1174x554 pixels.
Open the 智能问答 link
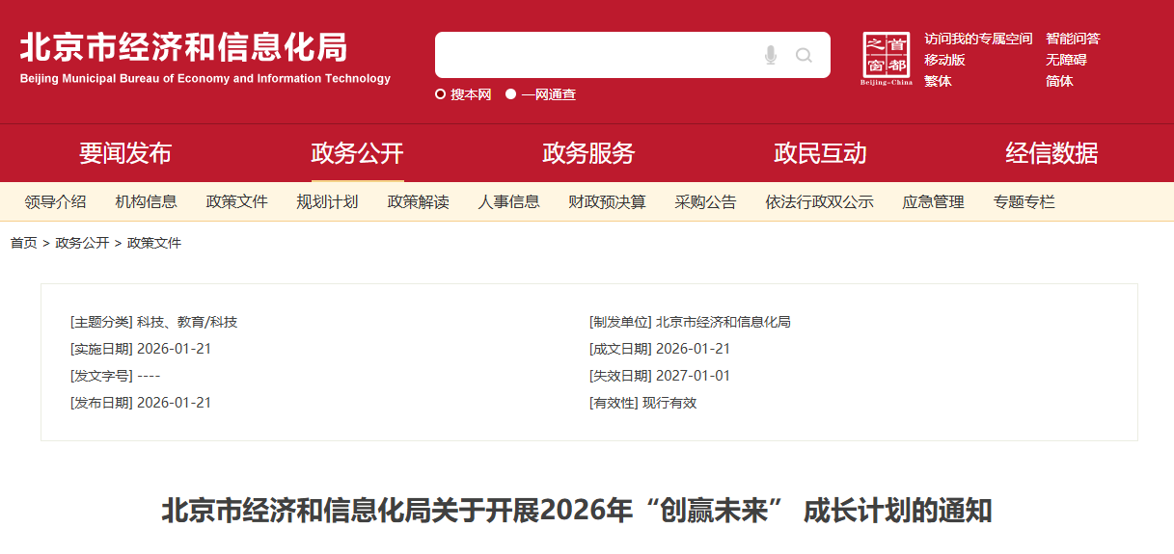1073,39
